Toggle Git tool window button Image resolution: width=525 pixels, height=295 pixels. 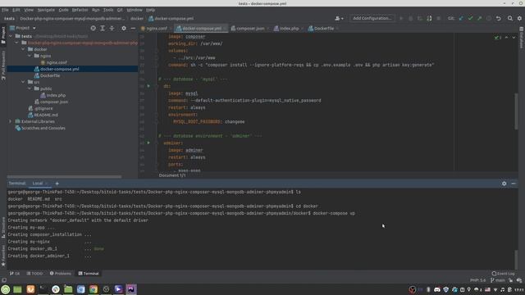click(15, 274)
